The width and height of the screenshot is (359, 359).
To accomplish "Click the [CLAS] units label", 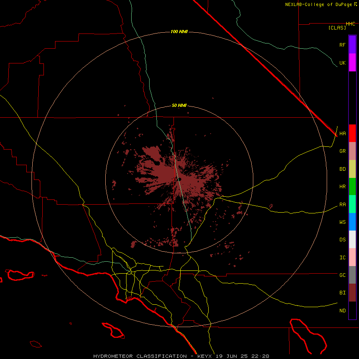I will 337,28.
